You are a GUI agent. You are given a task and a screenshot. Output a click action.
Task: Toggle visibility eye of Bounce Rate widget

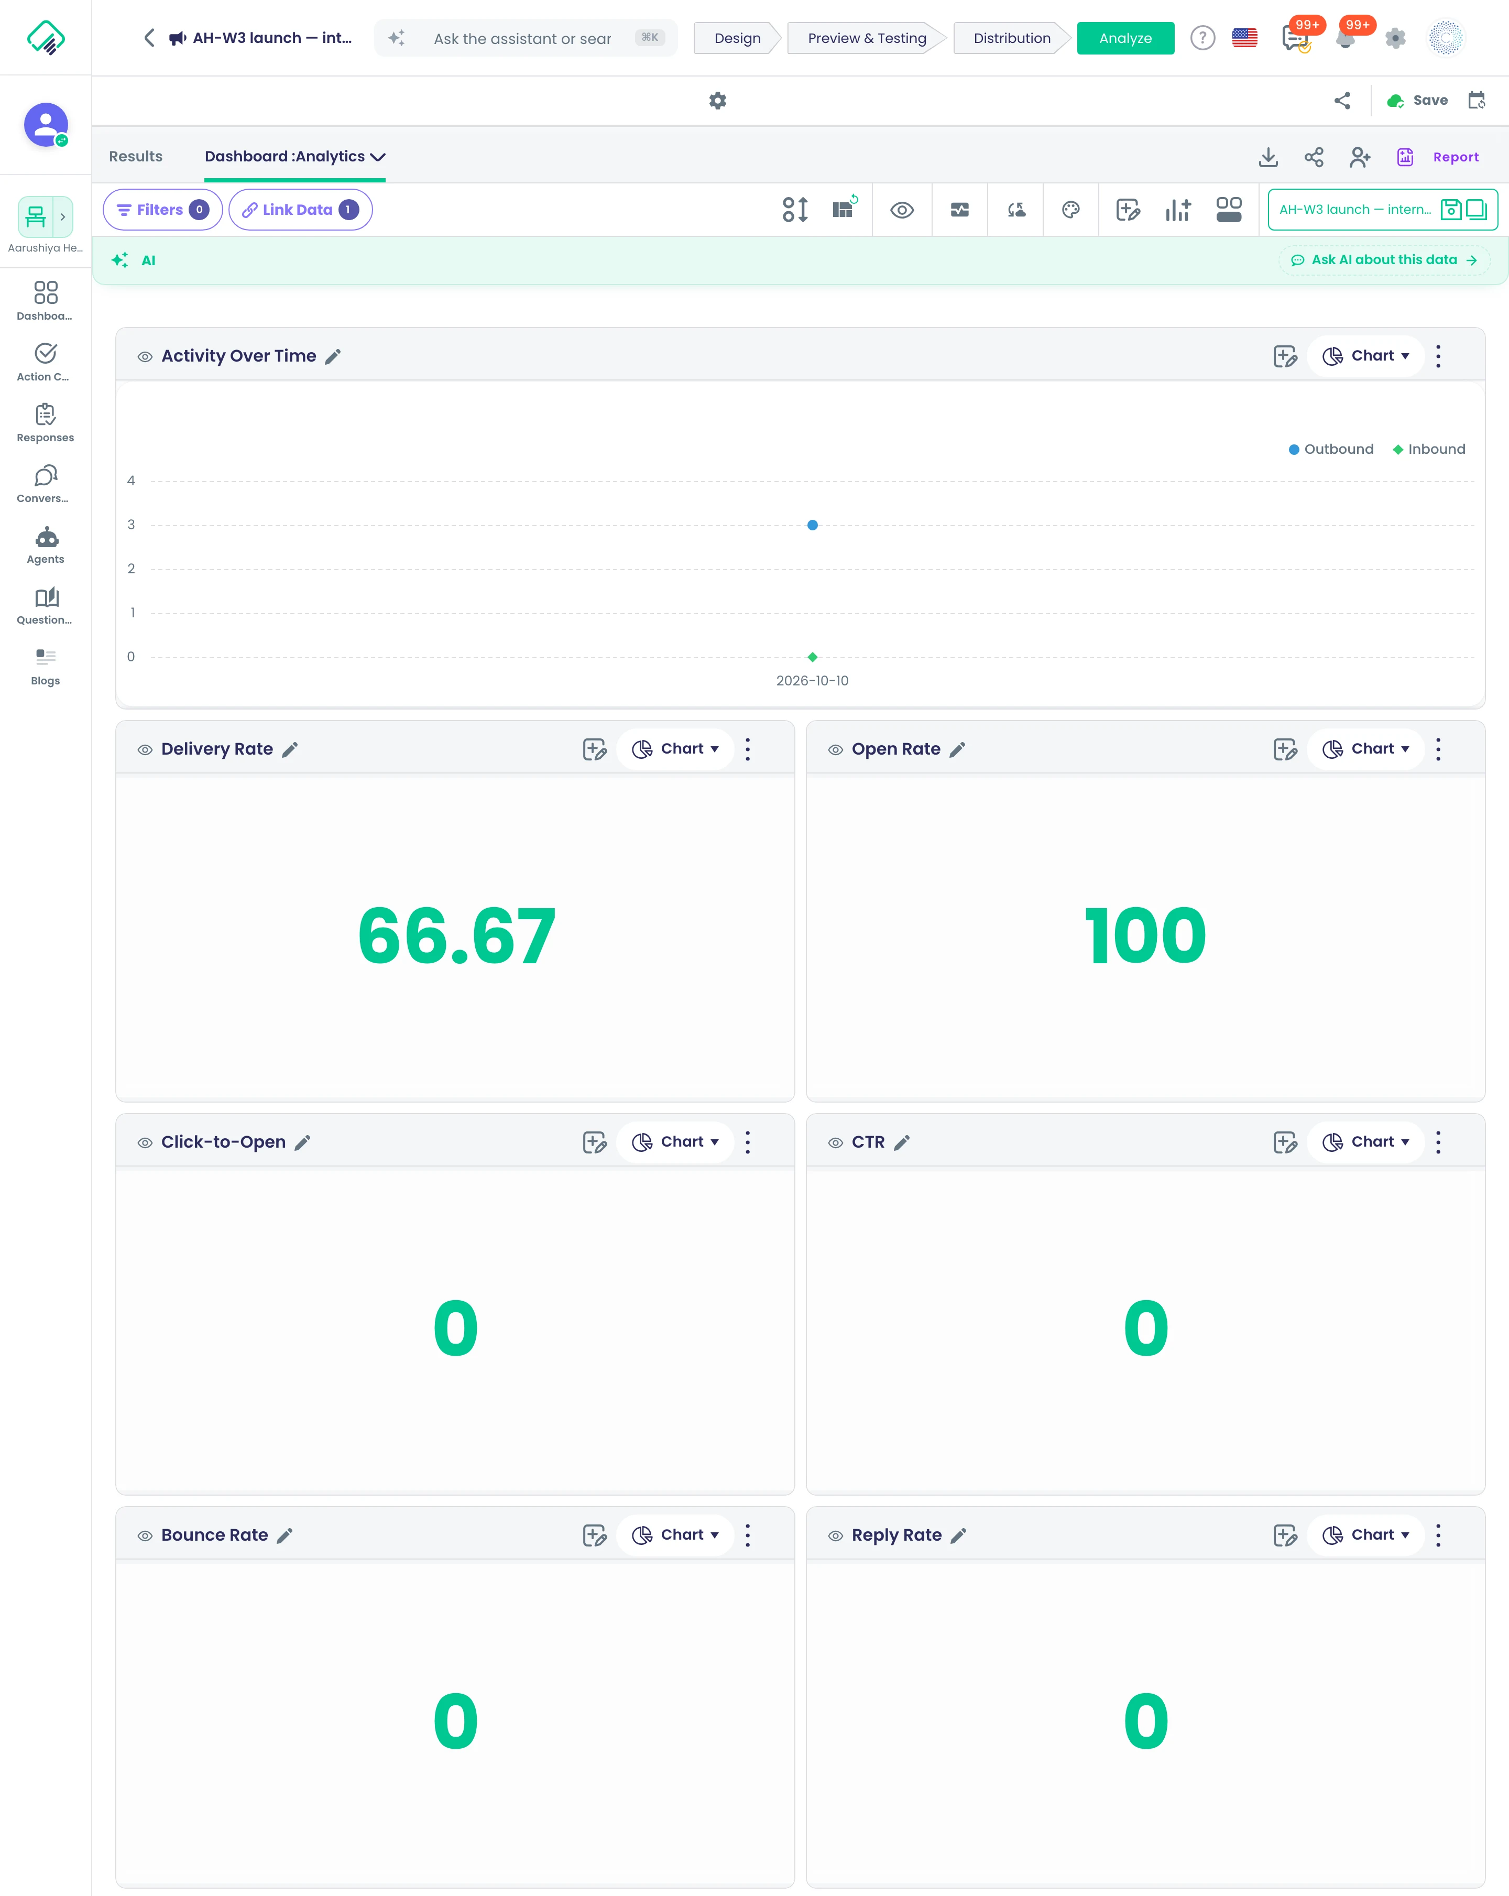click(x=145, y=1535)
